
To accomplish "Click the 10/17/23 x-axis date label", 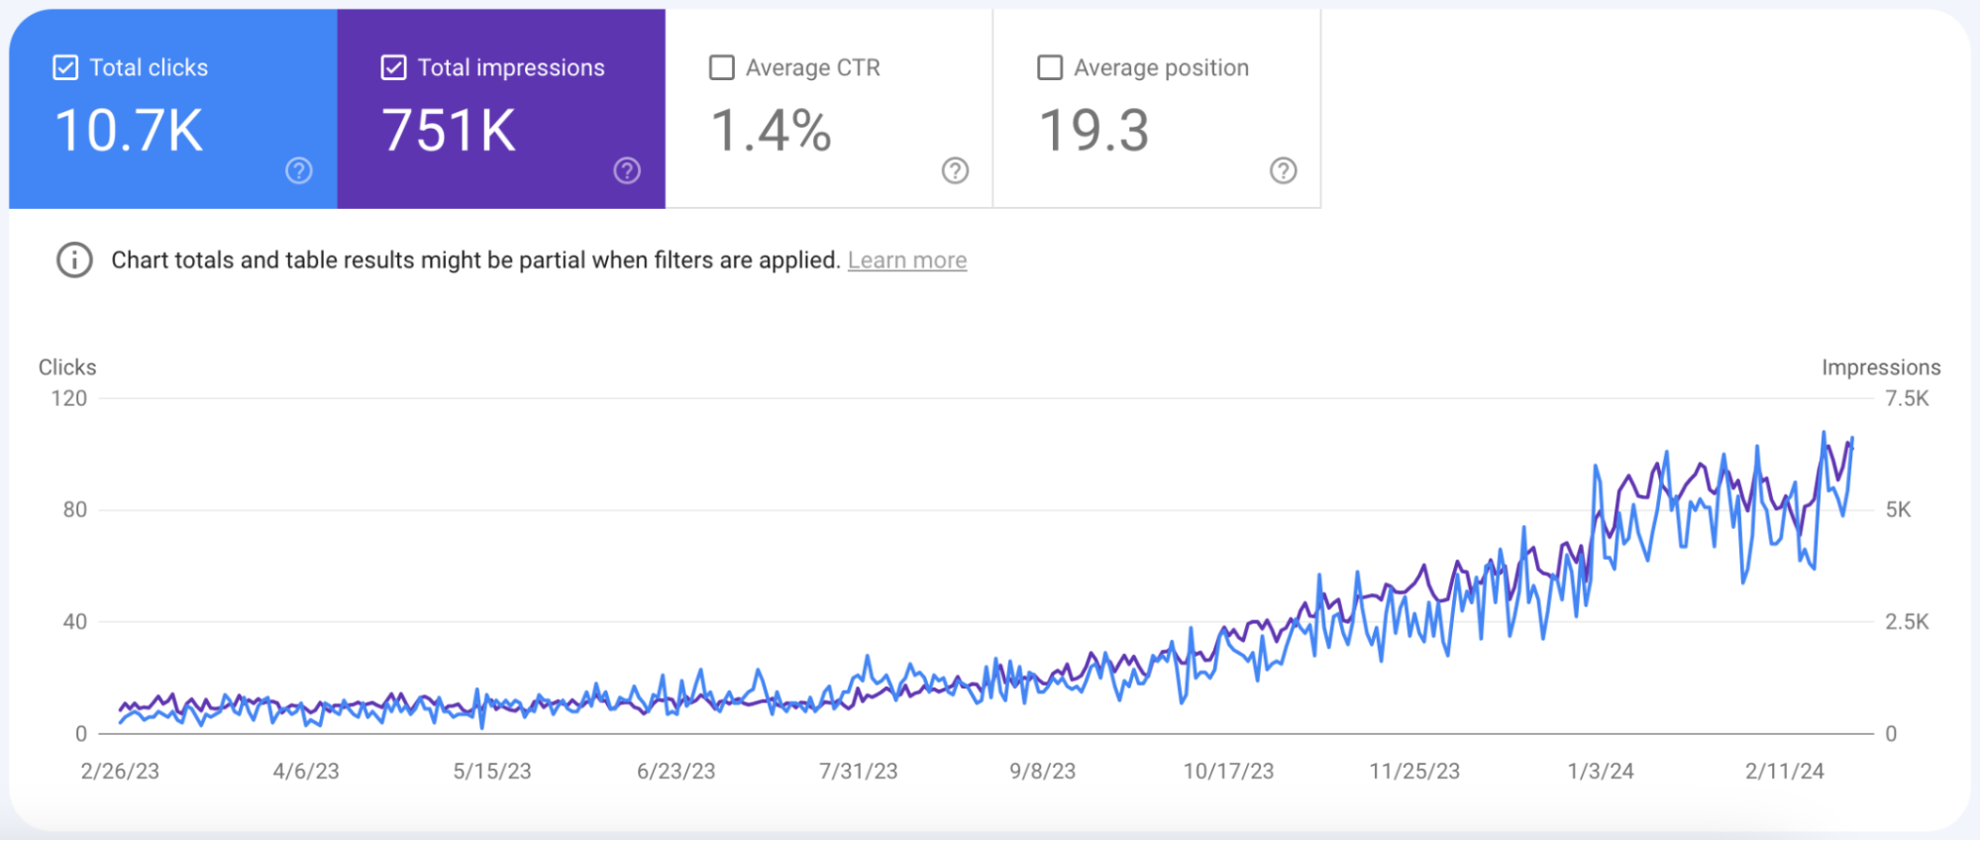I will [1228, 772].
